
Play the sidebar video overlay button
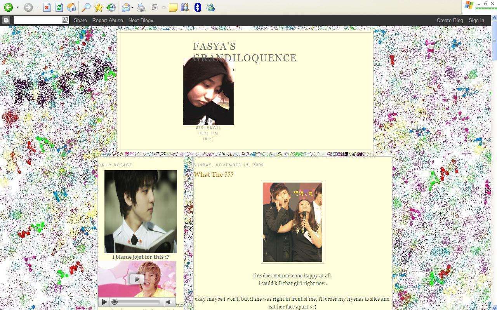pyautogui.click(x=137, y=279)
